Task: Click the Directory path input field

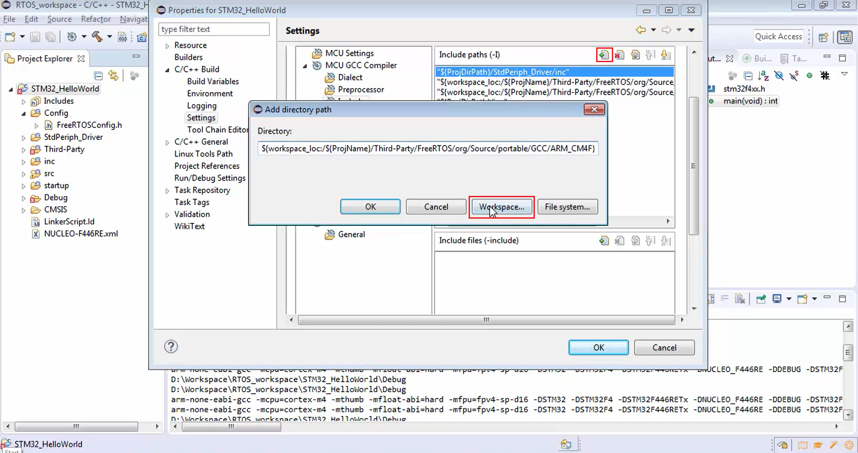Action: (428, 148)
